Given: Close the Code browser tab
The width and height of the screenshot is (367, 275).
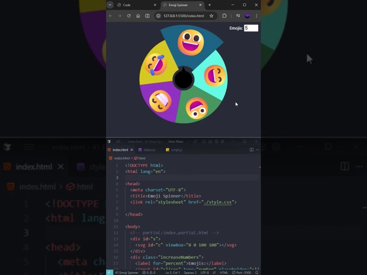Looking at the screenshot, I should (155, 5).
